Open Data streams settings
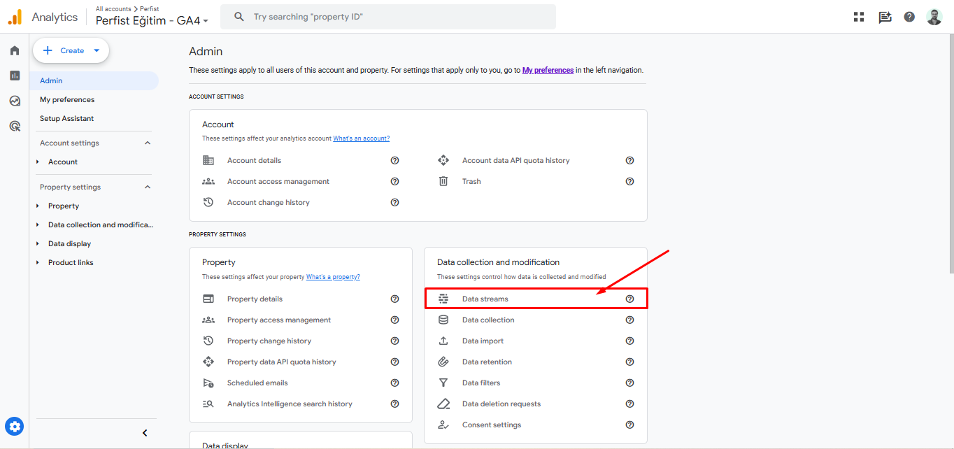The image size is (954, 449). (485, 299)
